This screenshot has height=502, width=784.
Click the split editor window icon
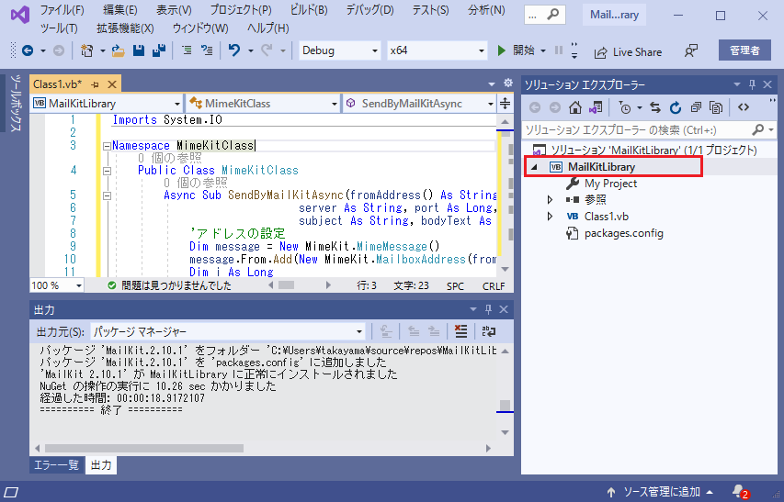tap(505, 104)
